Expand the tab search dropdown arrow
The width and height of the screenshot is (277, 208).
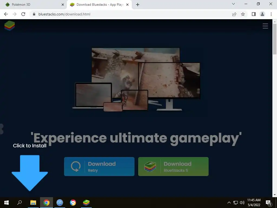coord(233,4)
